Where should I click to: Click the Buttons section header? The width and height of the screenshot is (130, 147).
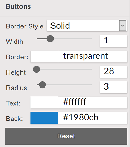[x=18, y=6]
